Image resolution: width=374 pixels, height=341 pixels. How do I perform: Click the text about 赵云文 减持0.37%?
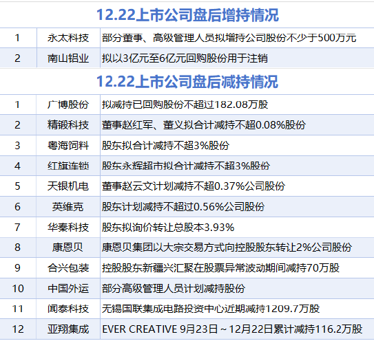pos(194,186)
